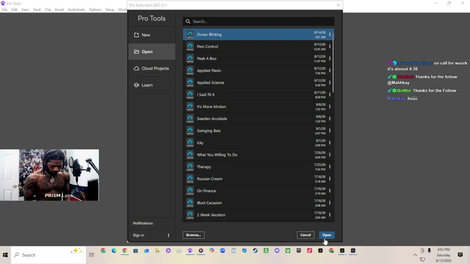
Task: Click the session icon beside Applied Science
Action: [x=190, y=82]
